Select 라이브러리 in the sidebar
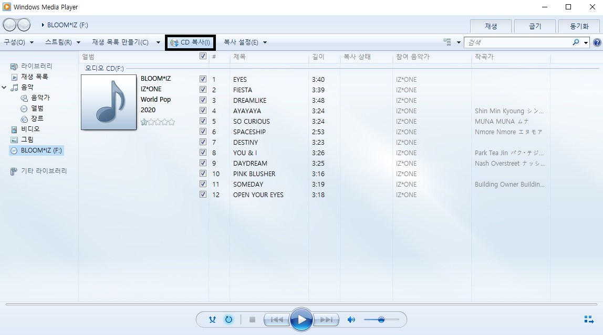This screenshot has width=603, height=335. tap(37, 66)
